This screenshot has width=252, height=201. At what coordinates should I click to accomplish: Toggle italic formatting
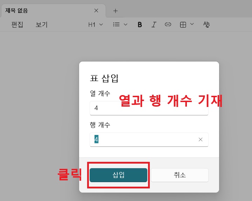[x=154, y=24]
